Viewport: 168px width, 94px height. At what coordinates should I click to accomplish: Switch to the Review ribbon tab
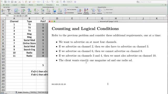(65, 5)
